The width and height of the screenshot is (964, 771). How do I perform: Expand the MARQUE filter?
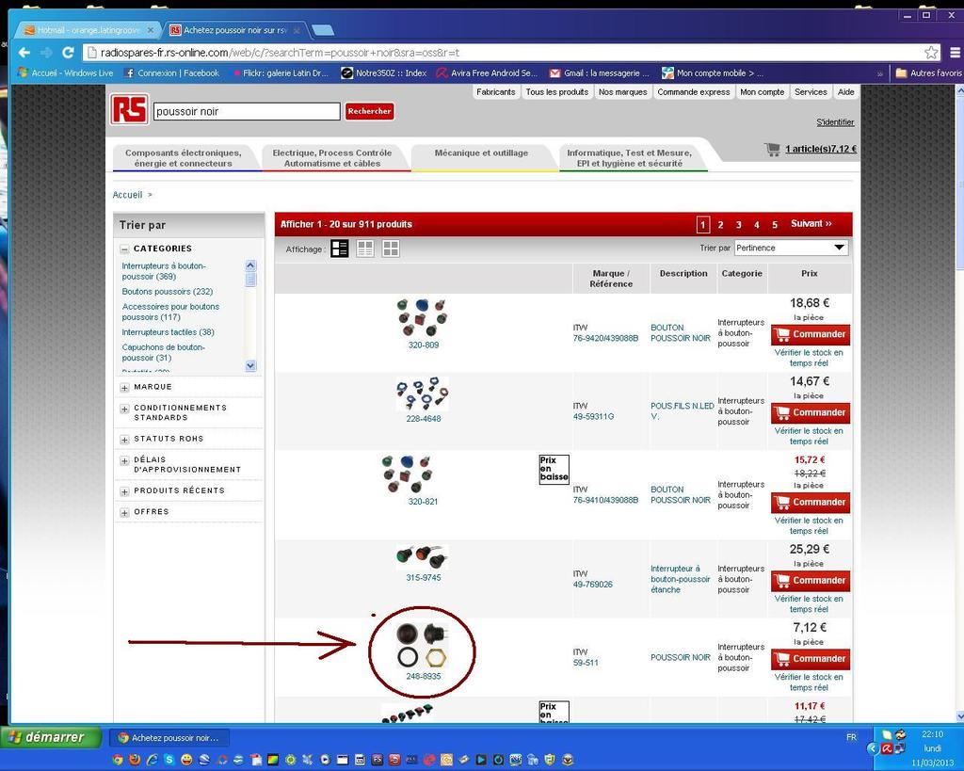pos(125,387)
